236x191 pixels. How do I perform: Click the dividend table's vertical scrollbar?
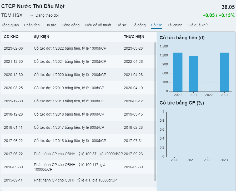coord(155,112)
